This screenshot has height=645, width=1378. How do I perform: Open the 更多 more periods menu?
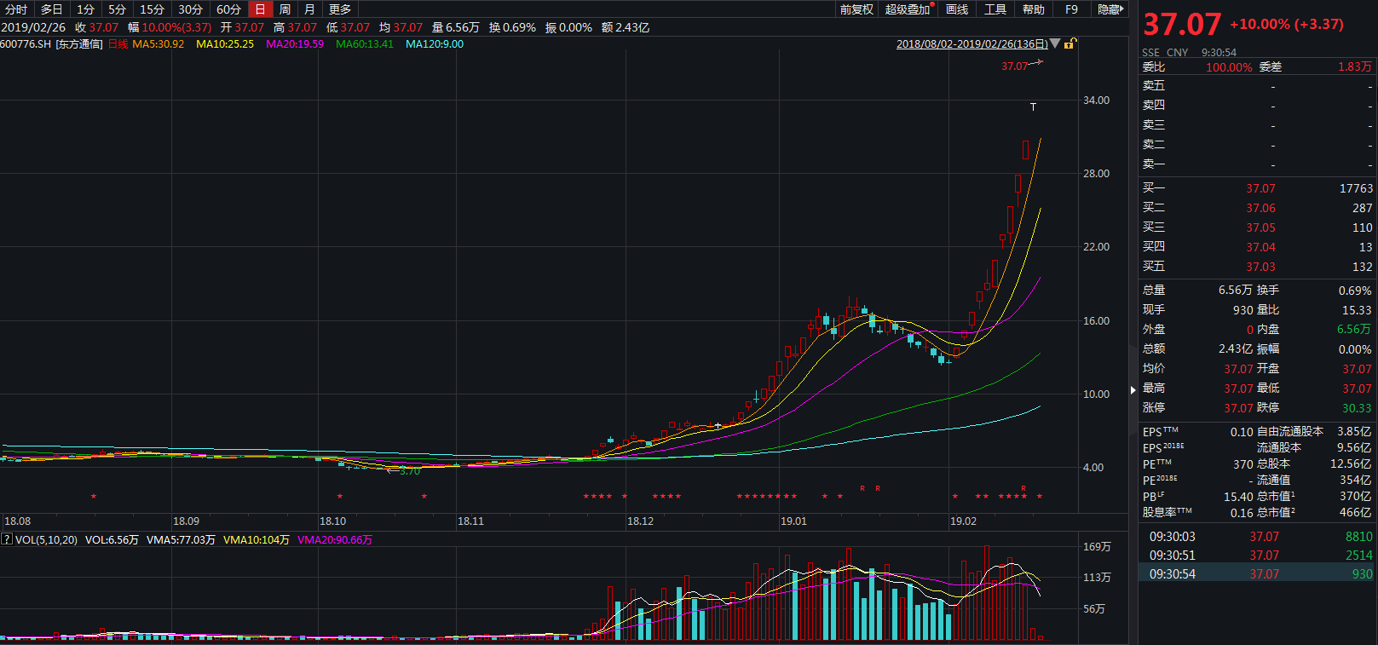340,9
